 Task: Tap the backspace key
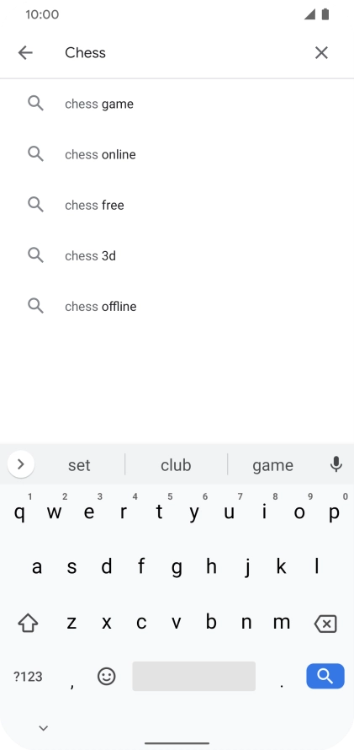tap(325, 624)
